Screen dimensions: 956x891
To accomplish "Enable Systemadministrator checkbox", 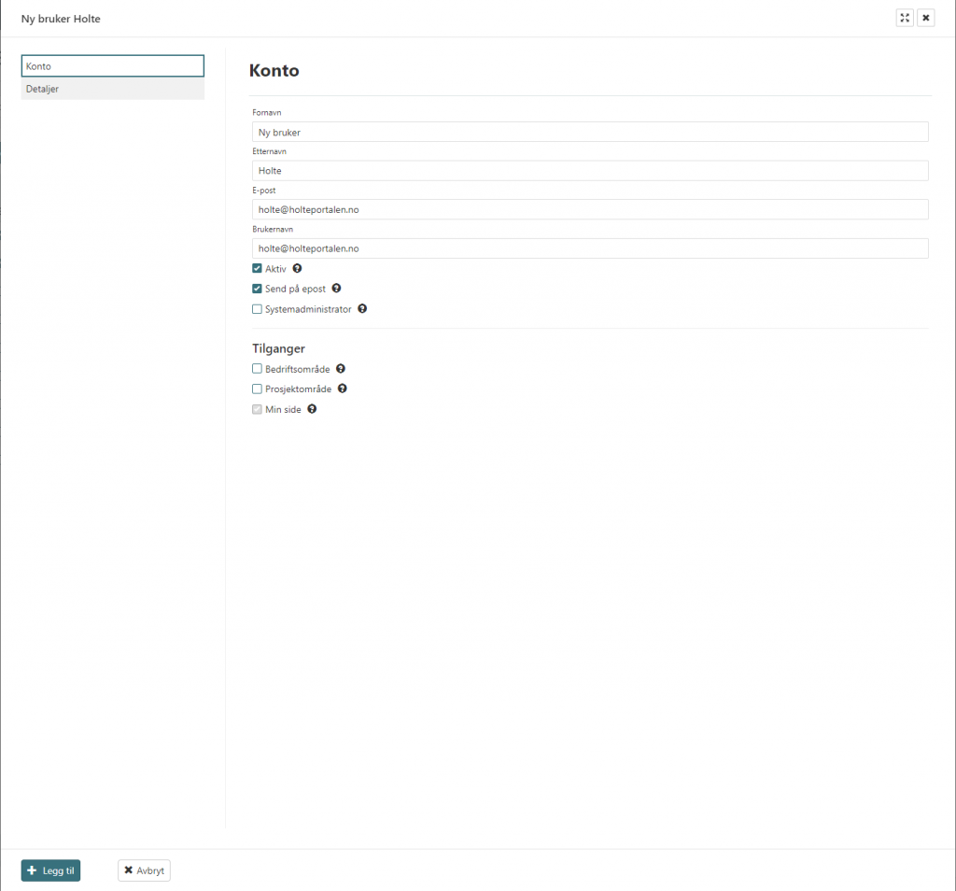I will (x=258, y=309).
